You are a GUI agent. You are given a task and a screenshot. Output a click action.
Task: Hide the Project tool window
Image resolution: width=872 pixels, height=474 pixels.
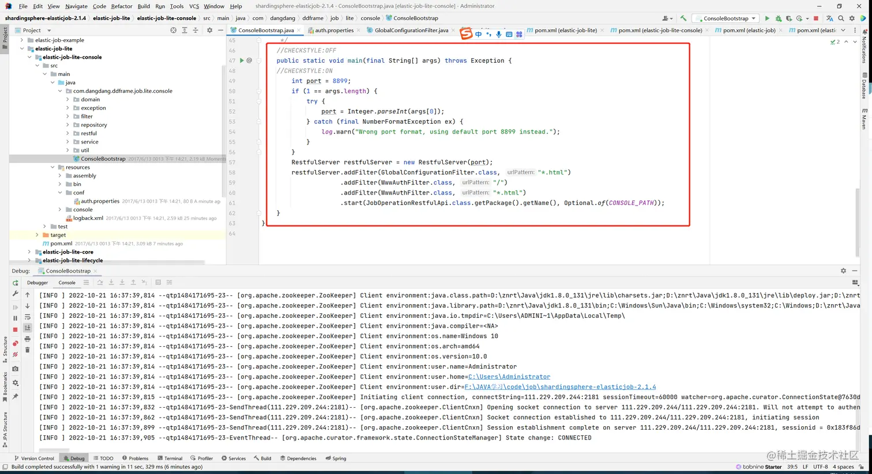click(x=220, y=31)
